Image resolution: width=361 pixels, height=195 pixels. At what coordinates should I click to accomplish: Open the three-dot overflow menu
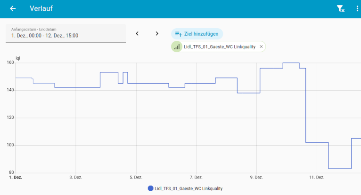coord(357,9)
